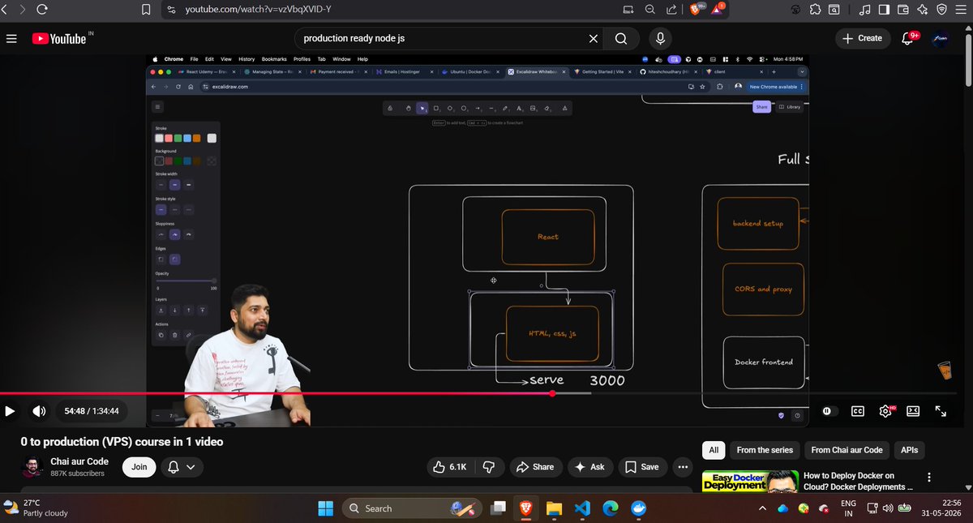Play the video
The width and height of the screenshot is (973, 523).
pyautogui.click(x=11, y=411)
